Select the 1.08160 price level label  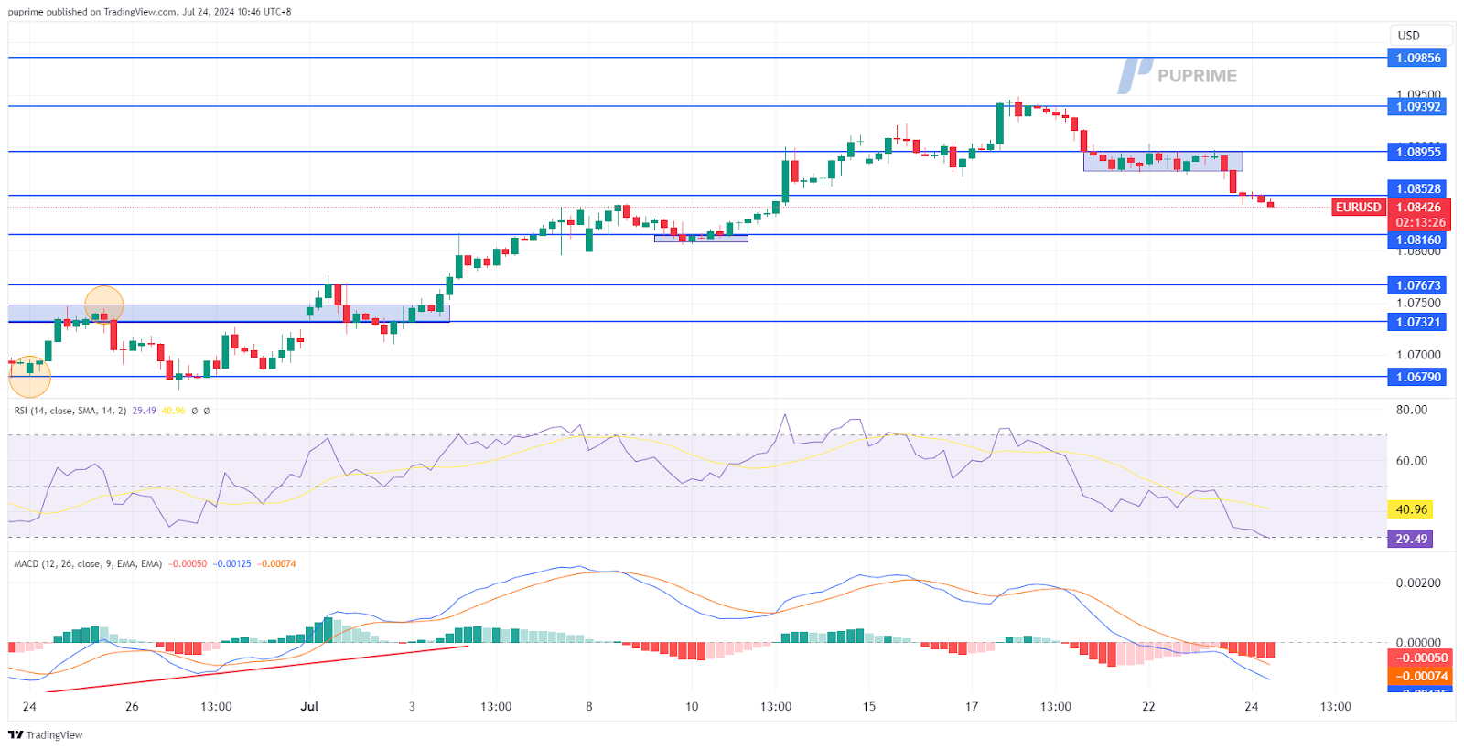[1417, 240]
